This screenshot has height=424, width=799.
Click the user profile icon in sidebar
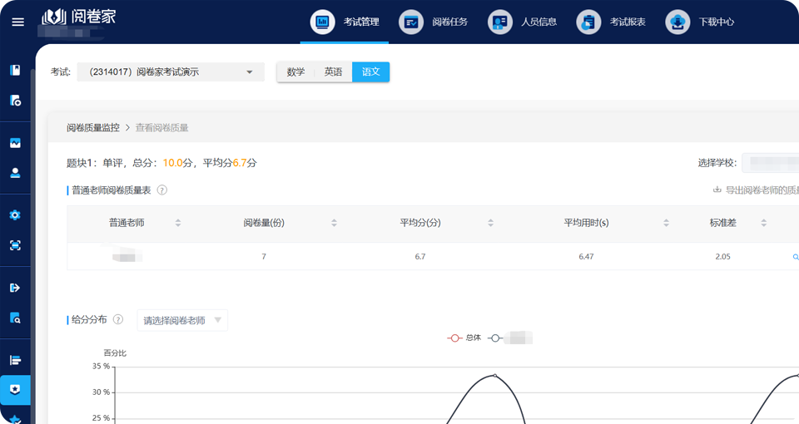click(x=15, y=173)
